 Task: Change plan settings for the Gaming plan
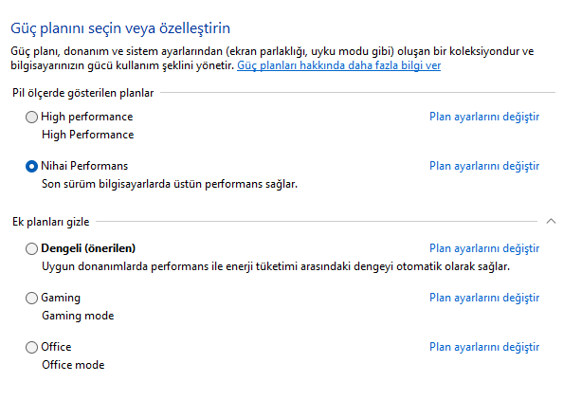pos(483,298)
